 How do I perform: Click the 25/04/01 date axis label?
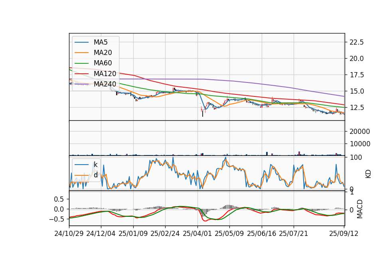197,234
